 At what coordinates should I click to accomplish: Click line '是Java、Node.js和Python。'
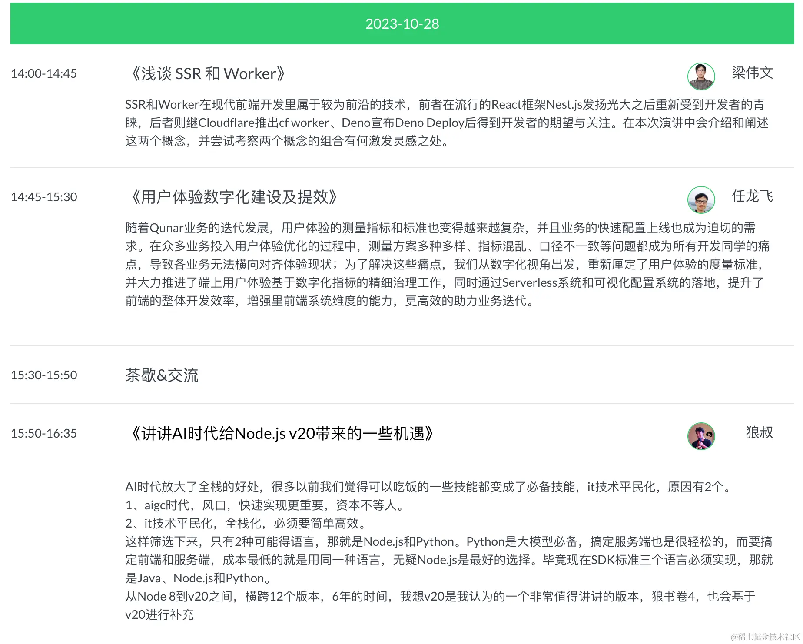tap(198, 578)
